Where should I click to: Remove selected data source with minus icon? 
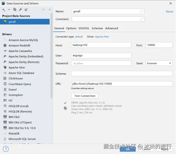coord(9,10)
